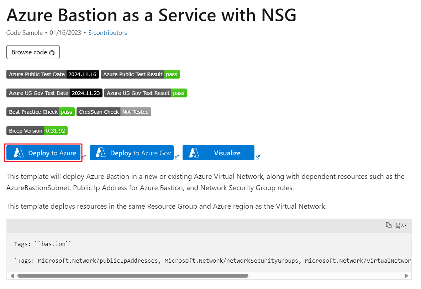Click the Microsoft.Network/publicIpAddresses tags line
This screenshot has height=289, width=421.
pos(213,261)
